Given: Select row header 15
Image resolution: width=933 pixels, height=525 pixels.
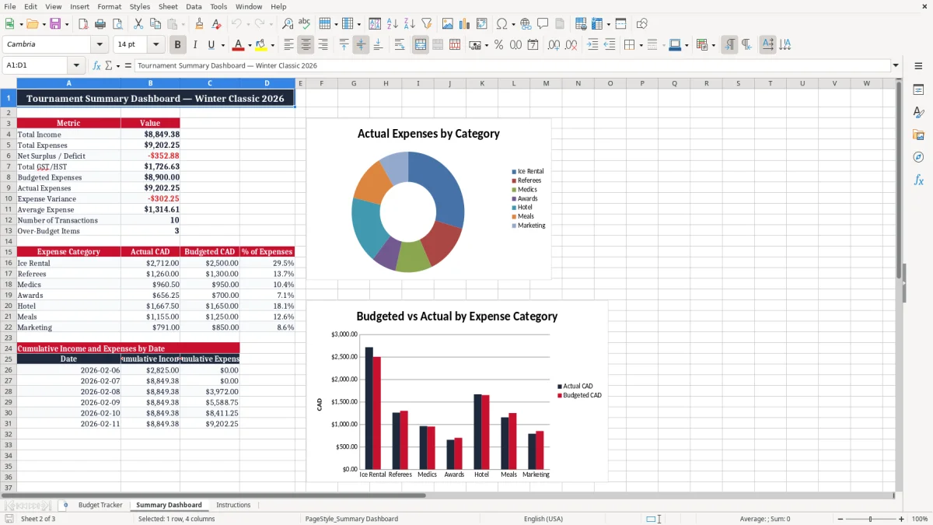Looking at the screenshot, I should [9, 252].
